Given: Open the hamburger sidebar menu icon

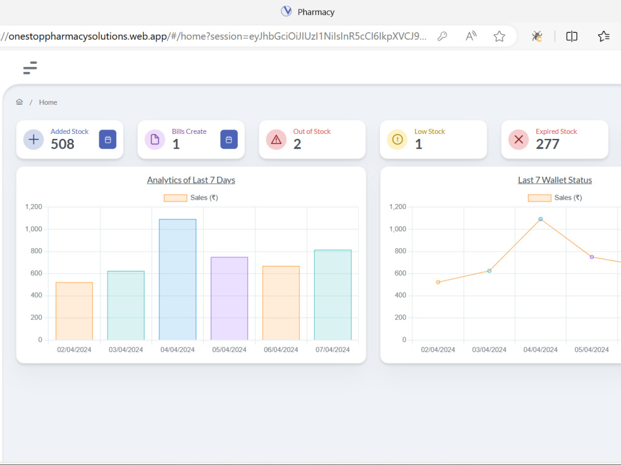Looking at the screenshot, I should [x=30, y=68].
